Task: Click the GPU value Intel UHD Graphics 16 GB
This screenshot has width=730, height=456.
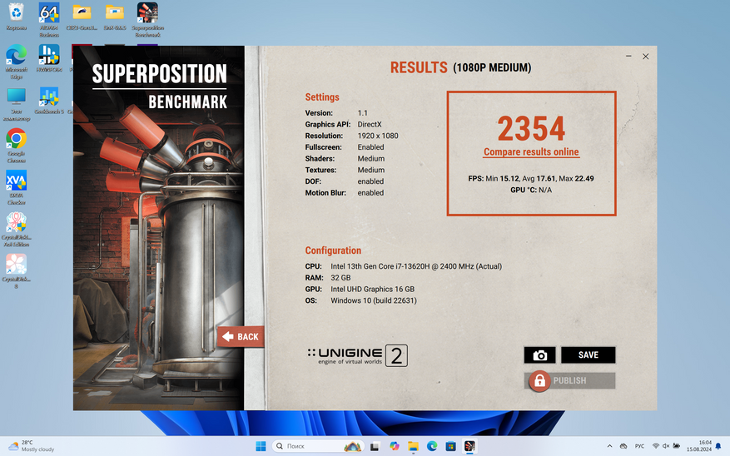Action: click(x=372, y=289)
